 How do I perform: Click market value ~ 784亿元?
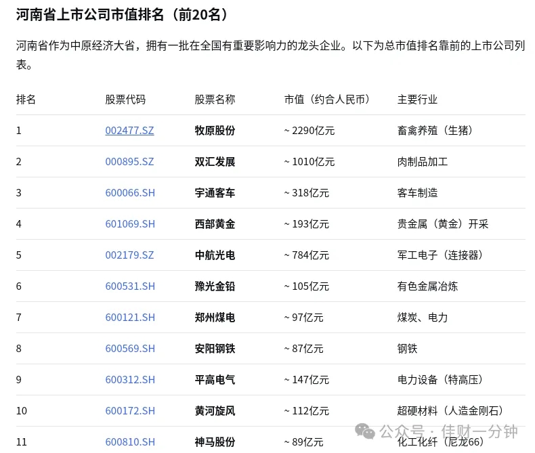click(306, 255)
